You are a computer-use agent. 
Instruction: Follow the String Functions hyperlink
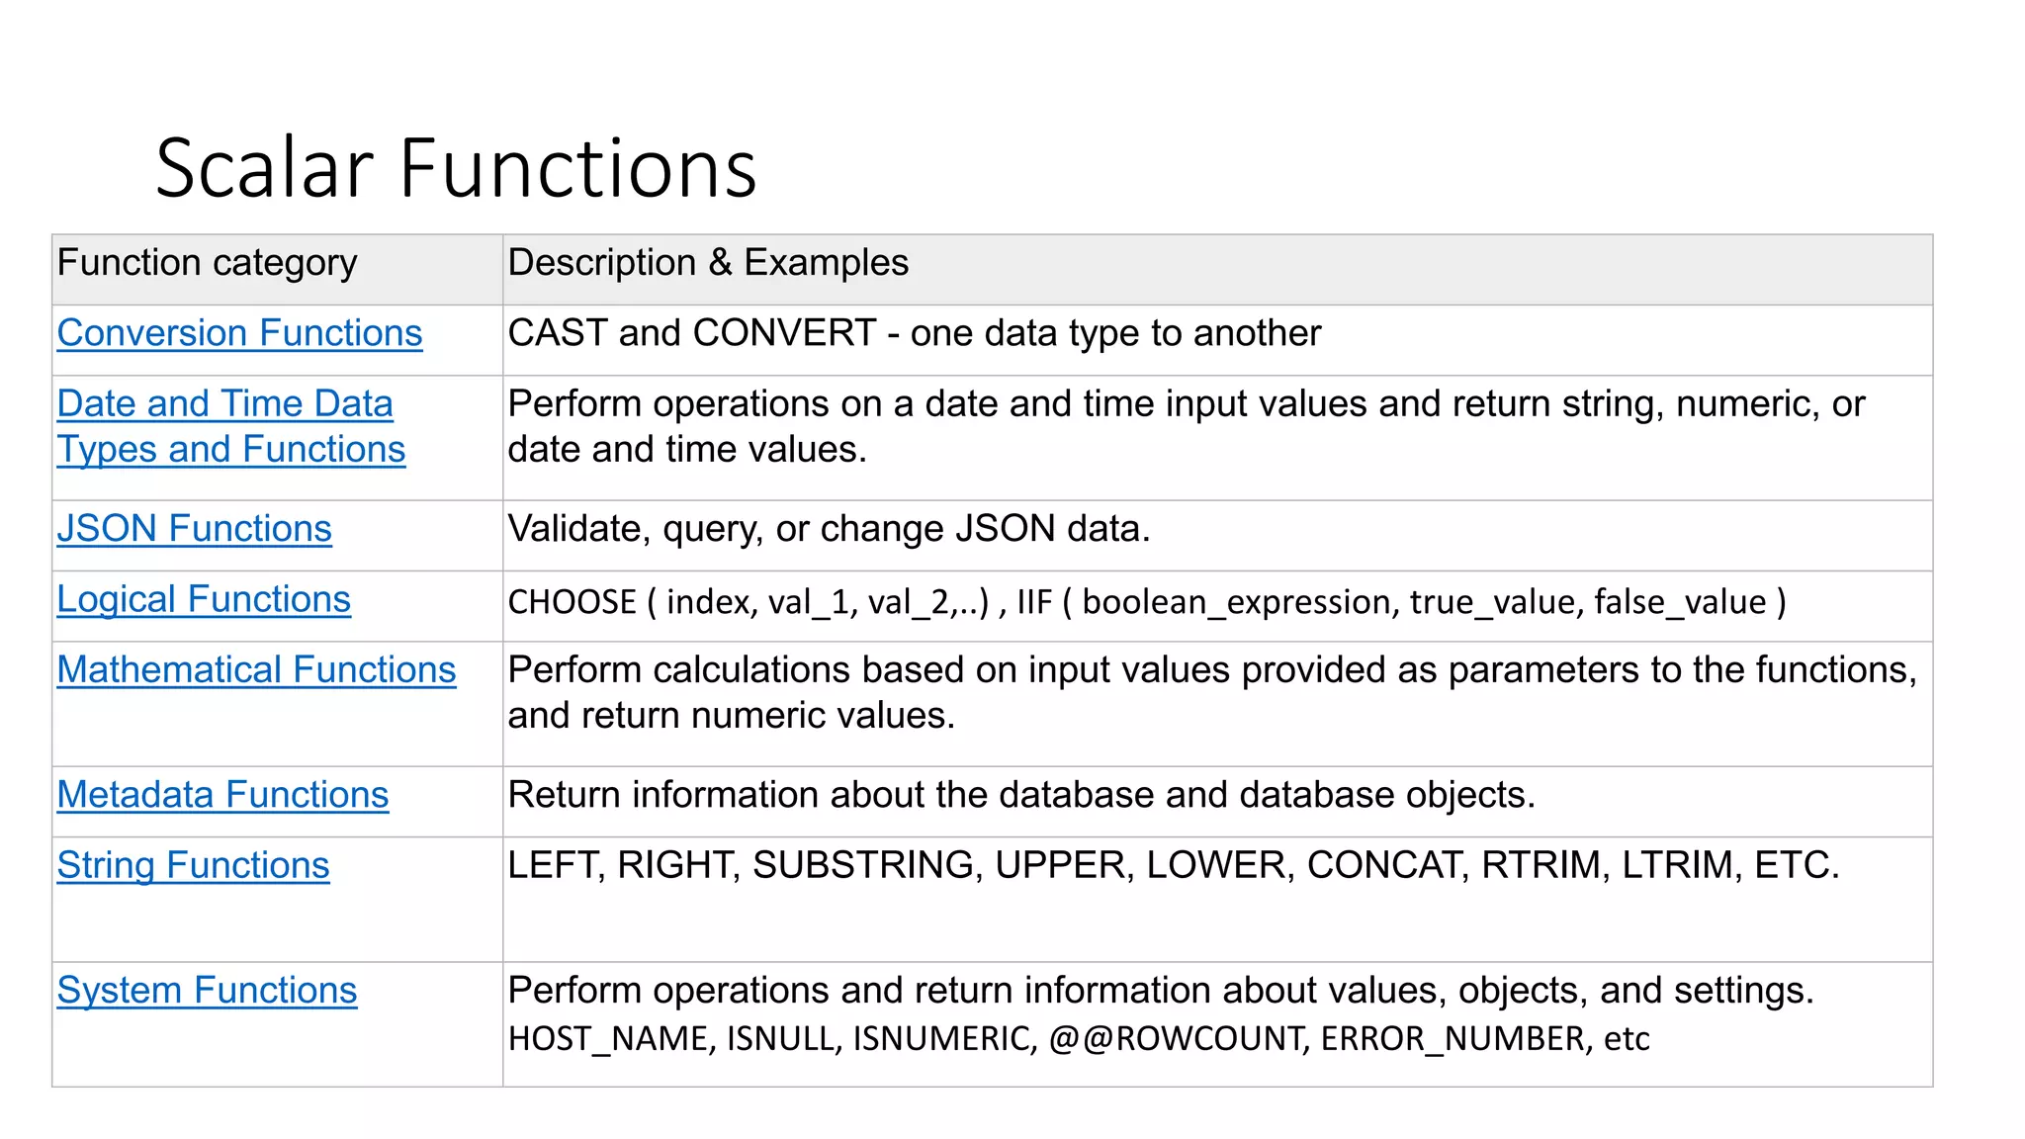pyautogui.click(x=193, y=865)
